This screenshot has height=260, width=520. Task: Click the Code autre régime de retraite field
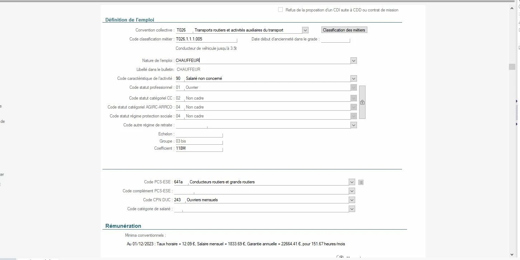(x=191, y=125)
